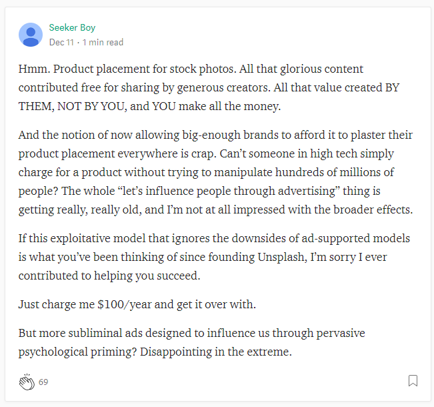The width and height of the screenshot is (434, 407).
Task: Click Seeker Boy's profile avatar
Action: coord(31,35)
